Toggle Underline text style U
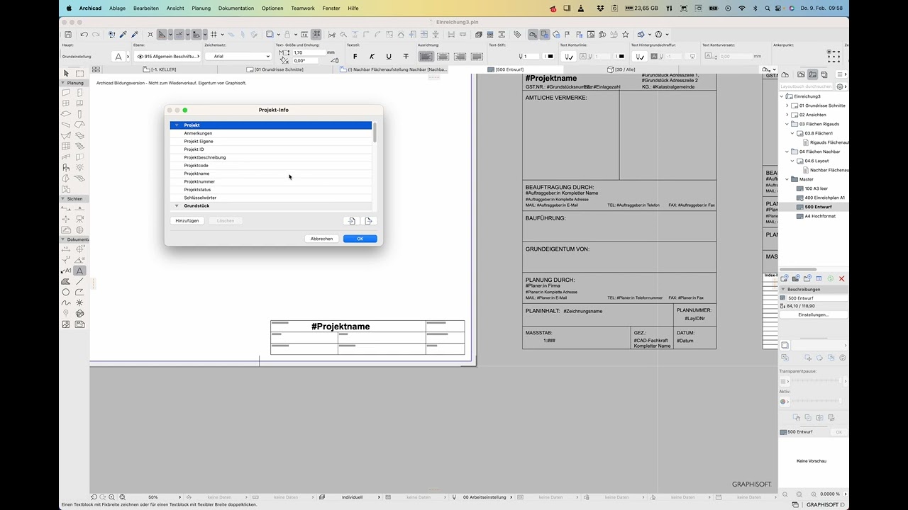908x510 pixels. 389,56
